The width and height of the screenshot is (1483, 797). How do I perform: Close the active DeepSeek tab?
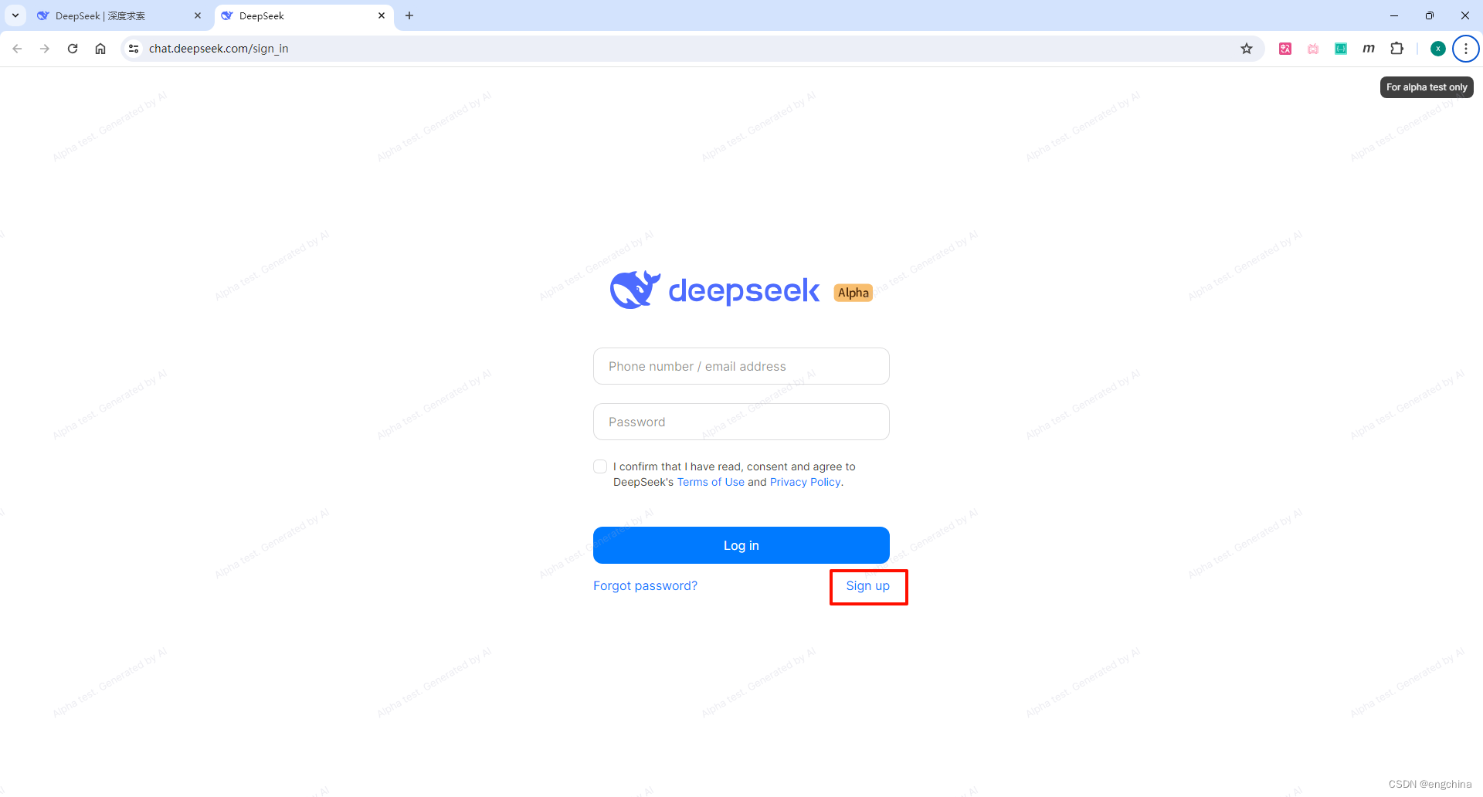click(382, 15)
